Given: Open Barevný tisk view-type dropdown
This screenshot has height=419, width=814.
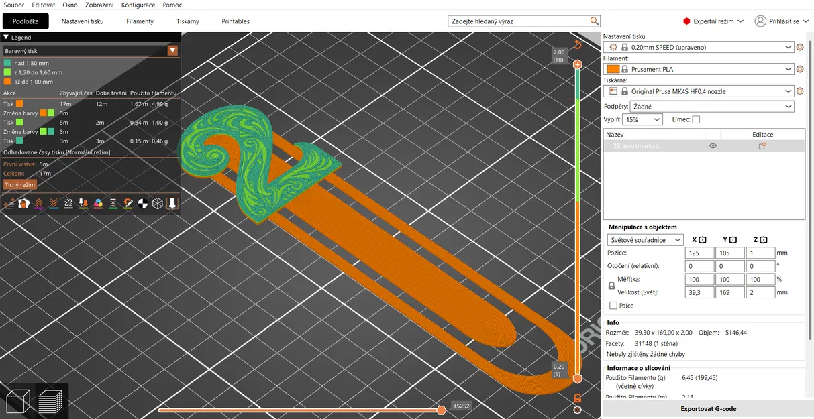Looking at the screenshot, I should 91,50.
